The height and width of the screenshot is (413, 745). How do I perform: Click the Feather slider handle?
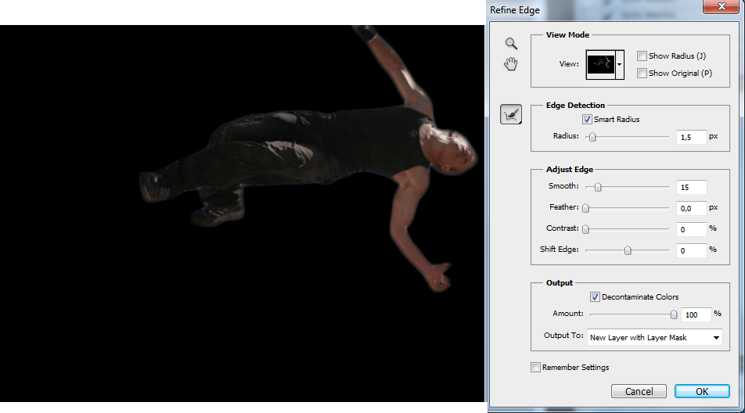[586, 208]
